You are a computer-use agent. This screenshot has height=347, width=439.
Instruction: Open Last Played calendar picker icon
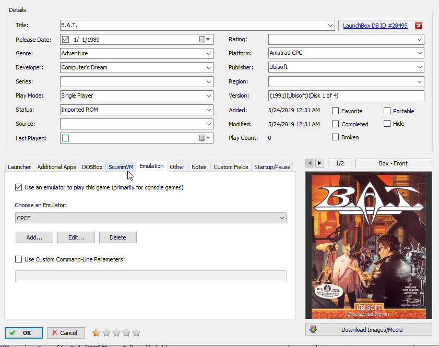click(205, 138)
